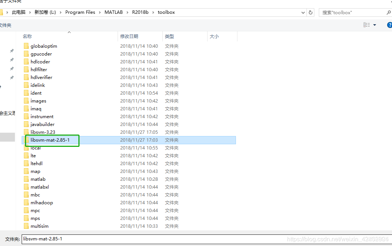Select the ident folder icon

[26, 93]
